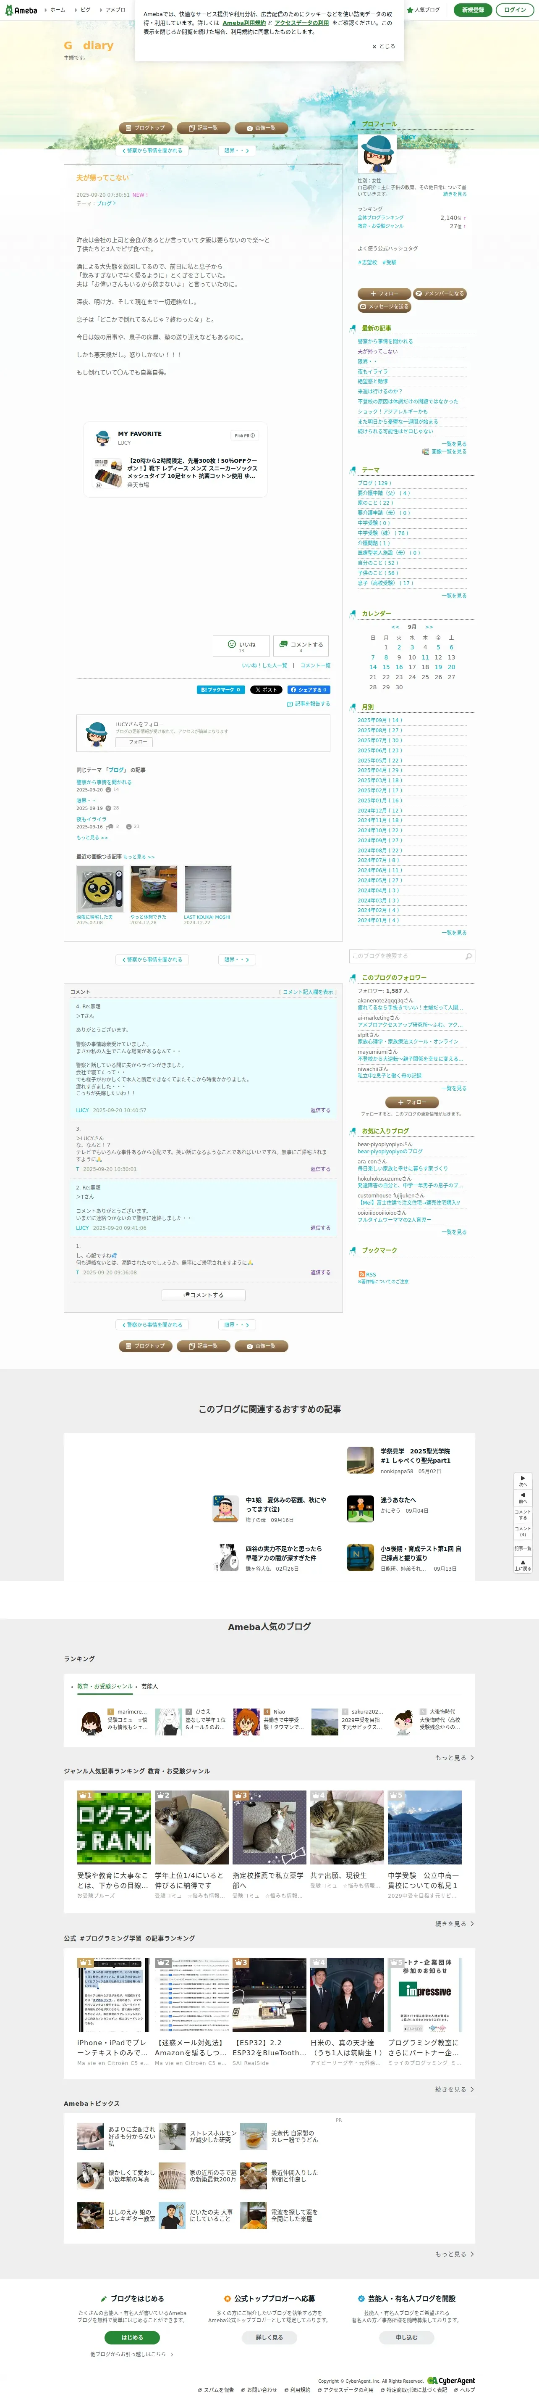Click 申し込む button in footer
This screenshot has height=2397, width=539.
pyautogui.click(x=406, y=2337)
